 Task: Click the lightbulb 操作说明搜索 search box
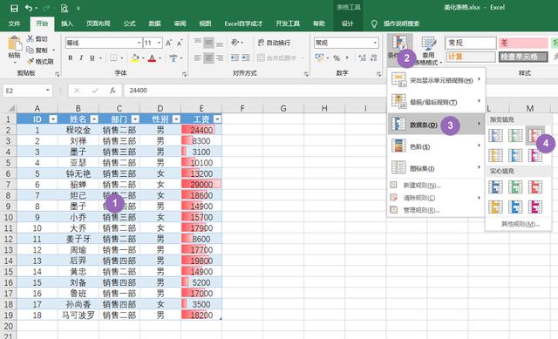[x=395, y=24]
